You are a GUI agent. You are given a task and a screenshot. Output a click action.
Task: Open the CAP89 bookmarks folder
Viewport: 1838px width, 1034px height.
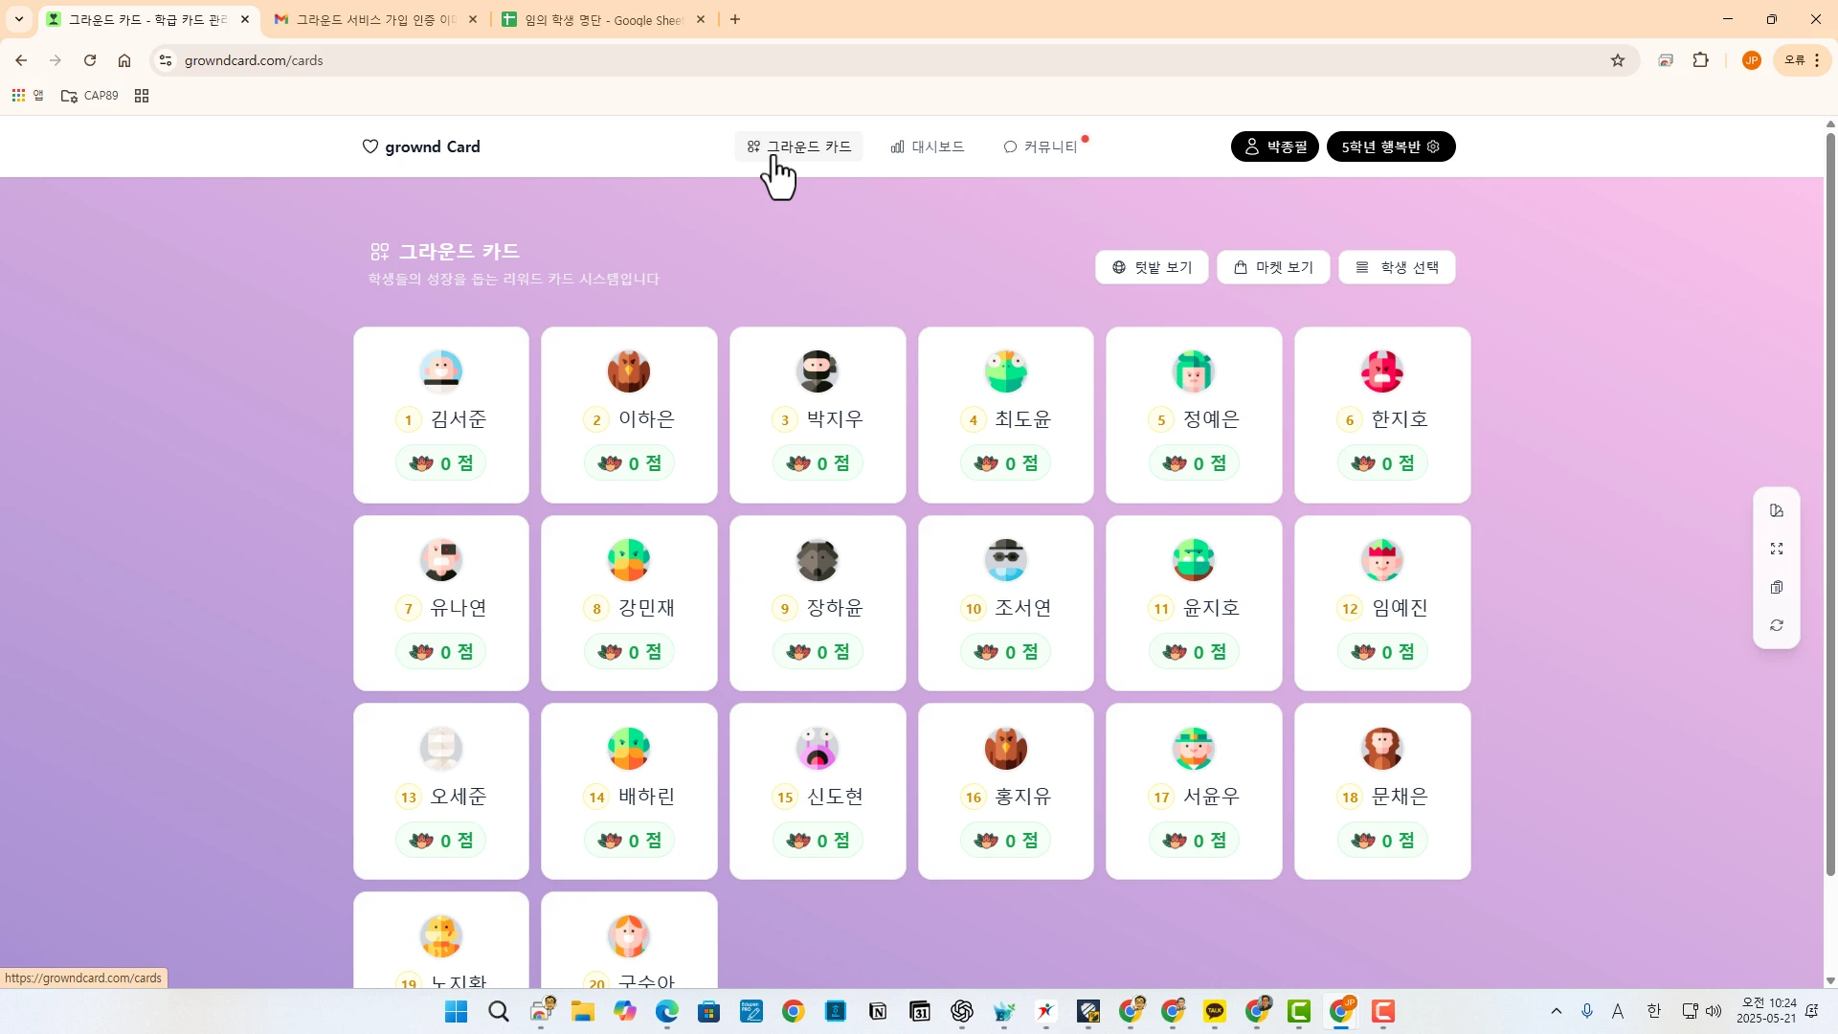(x=90, y=96)
